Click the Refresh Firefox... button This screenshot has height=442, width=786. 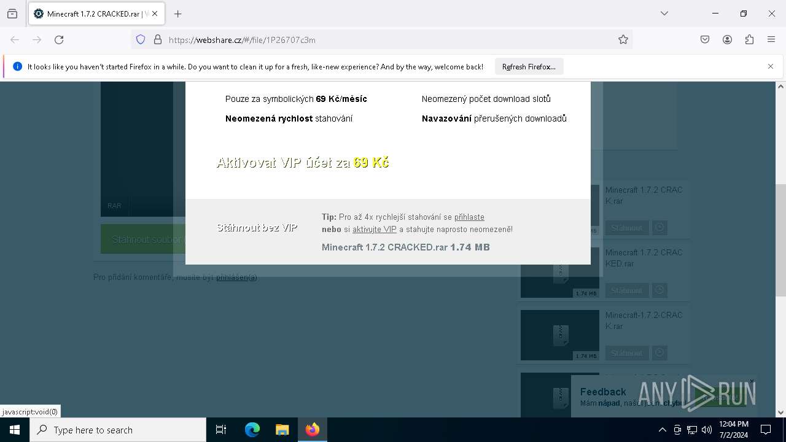coord(529,67)
